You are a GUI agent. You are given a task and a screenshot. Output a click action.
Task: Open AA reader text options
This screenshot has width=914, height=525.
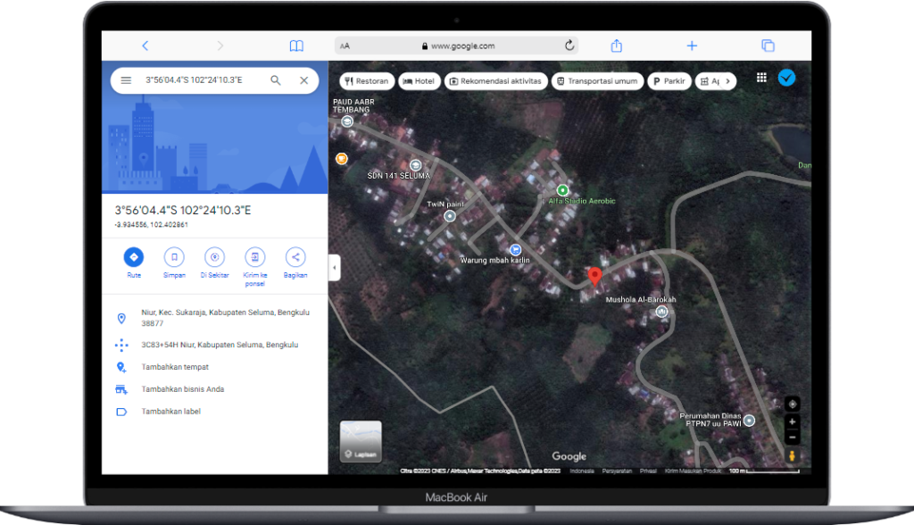(x=345, y=46)
